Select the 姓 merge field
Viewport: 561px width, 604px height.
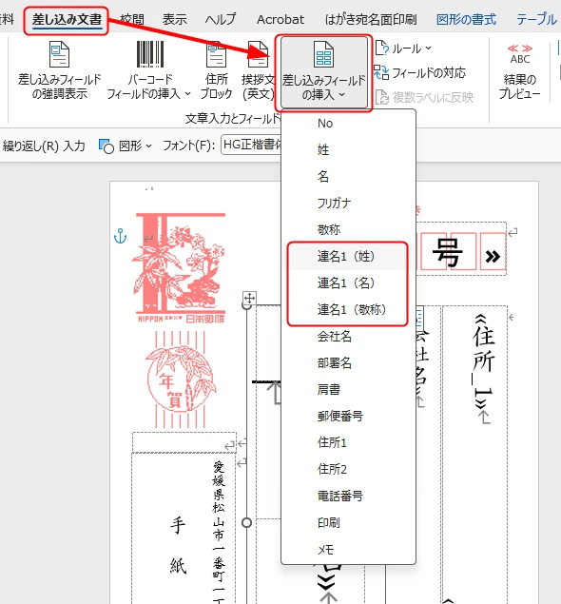tap(348, 149)
